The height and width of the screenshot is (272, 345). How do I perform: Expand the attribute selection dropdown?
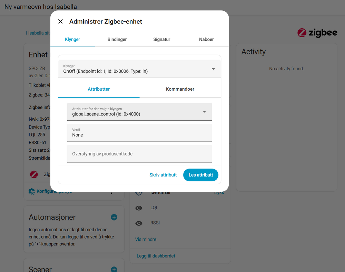(139, 112)
